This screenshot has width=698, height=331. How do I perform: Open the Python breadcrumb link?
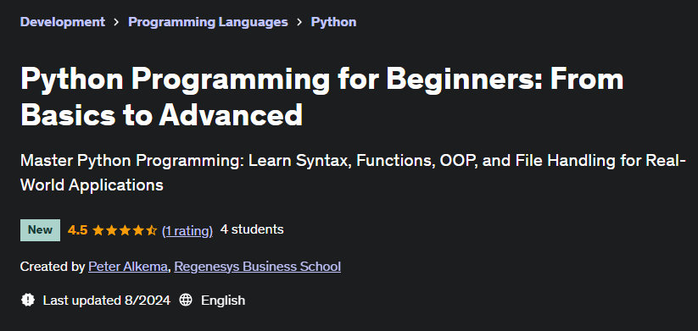pyautogui.click(x=333, y=22)
